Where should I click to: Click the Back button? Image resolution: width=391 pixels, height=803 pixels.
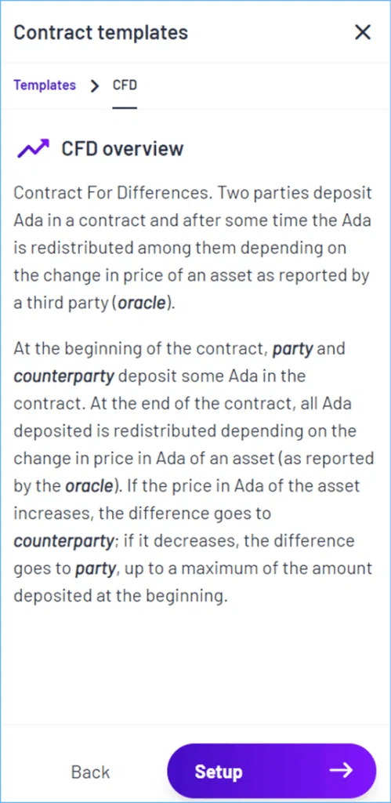tap(91, 772)
